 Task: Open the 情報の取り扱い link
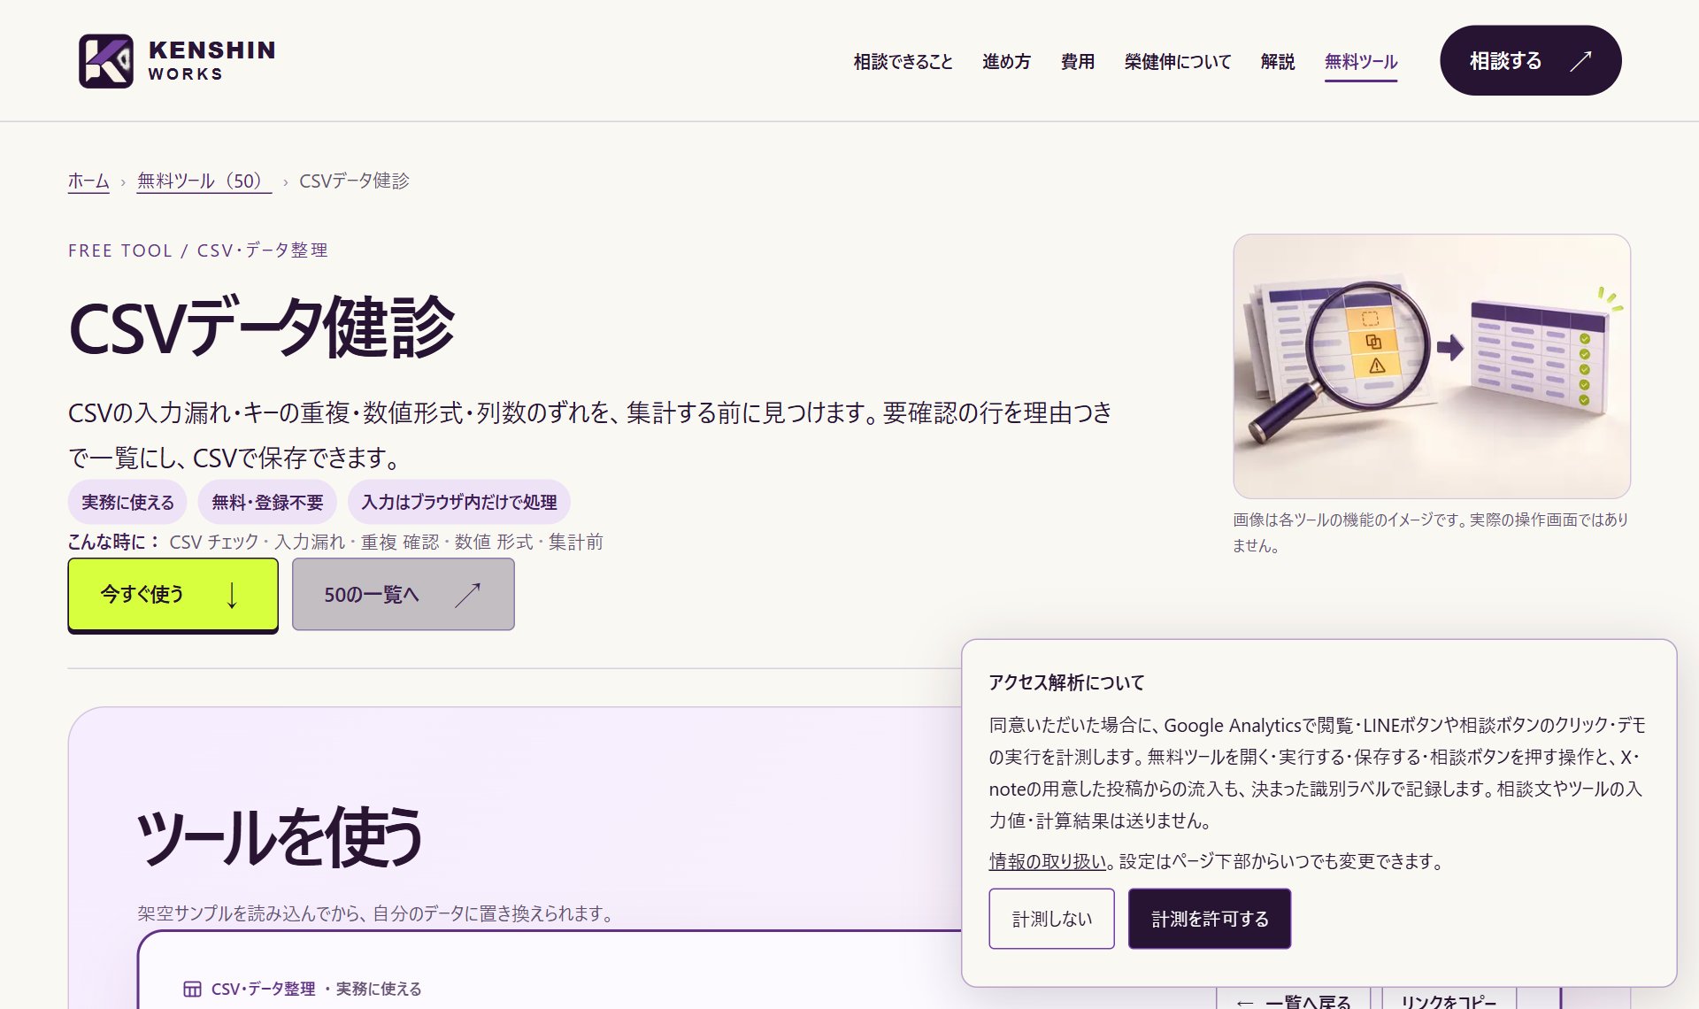(1048, 861)
